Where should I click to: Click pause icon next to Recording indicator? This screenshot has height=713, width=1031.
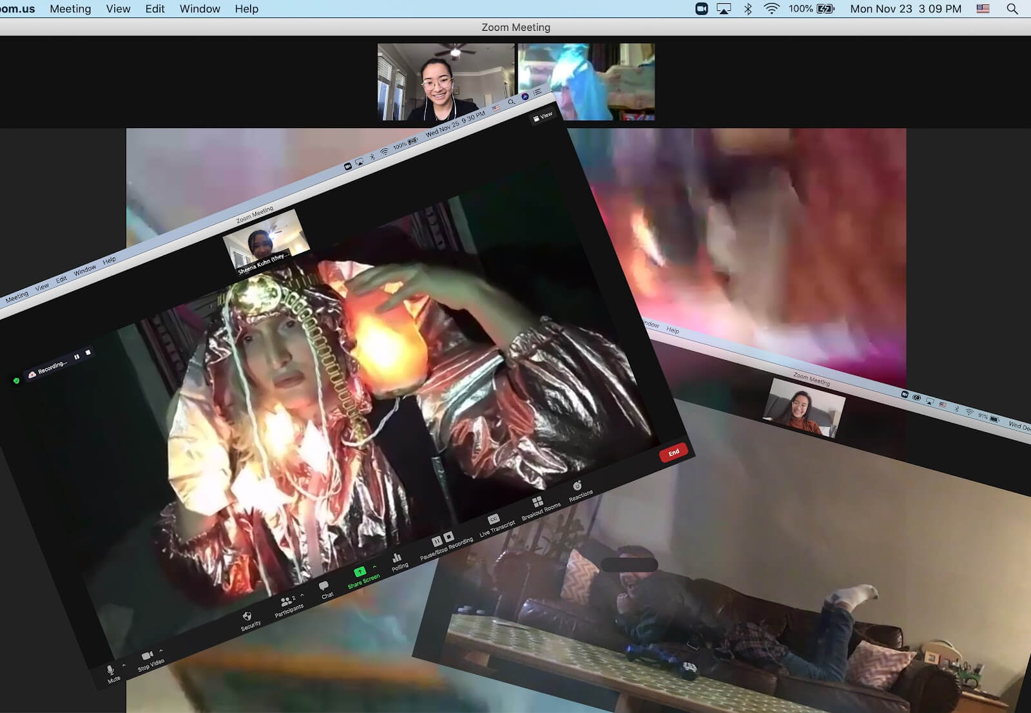pyautogui.click(x=77, y=357)
